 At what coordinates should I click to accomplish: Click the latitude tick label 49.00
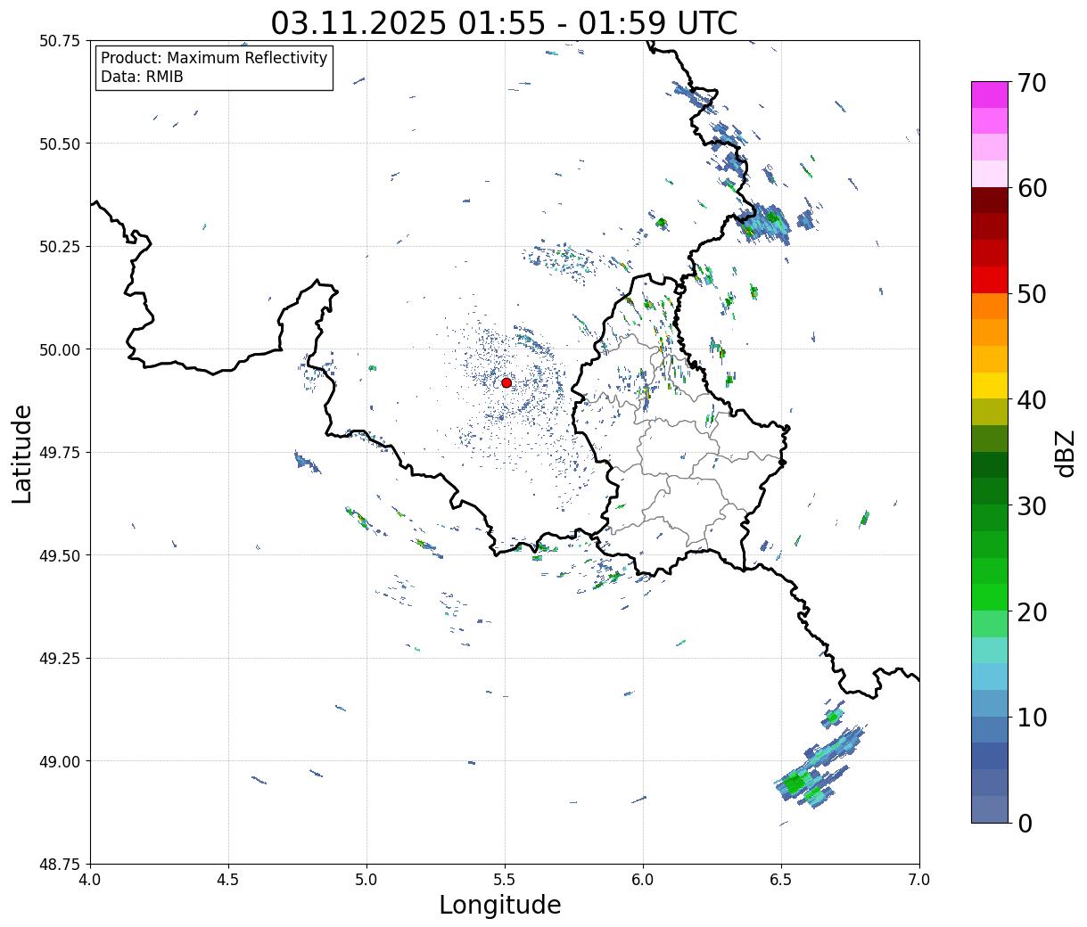pyautogui.click(x=60, y=761)
